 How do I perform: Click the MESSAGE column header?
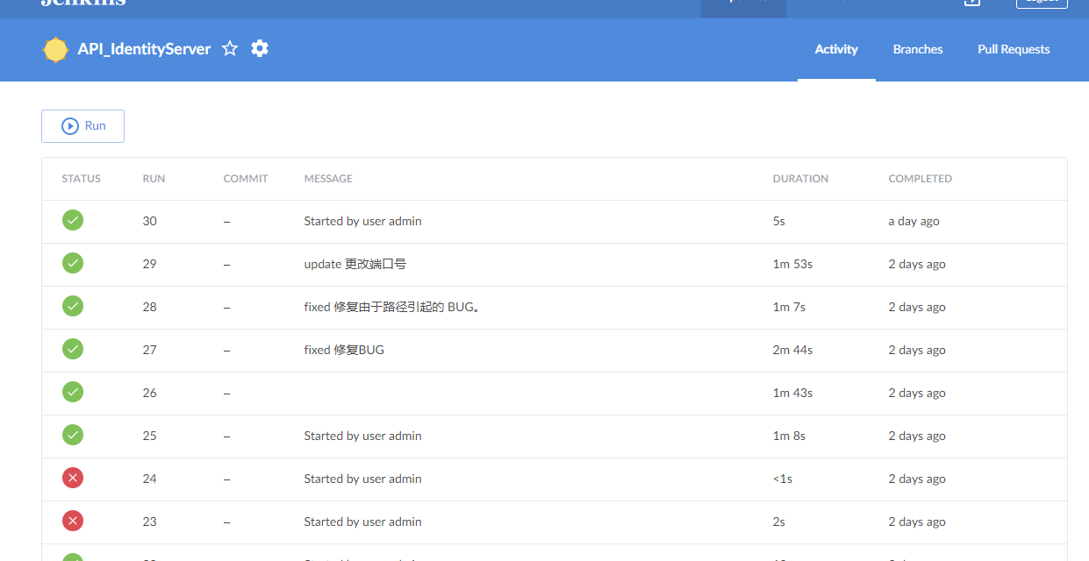[x=328, y=179]
